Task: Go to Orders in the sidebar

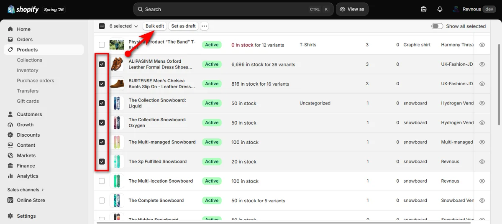Action: pos(25,39)
